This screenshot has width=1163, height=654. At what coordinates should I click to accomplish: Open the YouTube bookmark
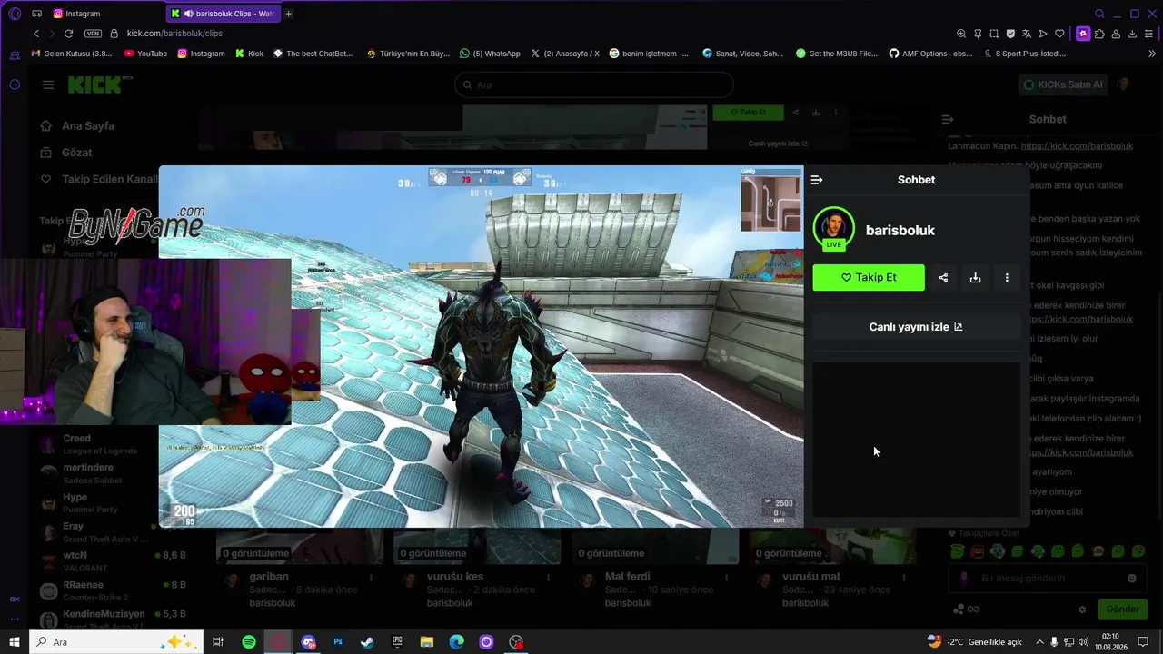click(x=145, y=54)
